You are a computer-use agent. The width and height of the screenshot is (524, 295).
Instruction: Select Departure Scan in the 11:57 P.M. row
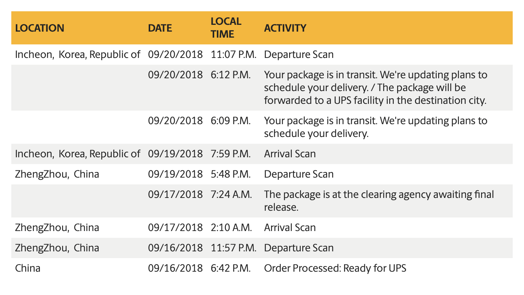point(299,248)
